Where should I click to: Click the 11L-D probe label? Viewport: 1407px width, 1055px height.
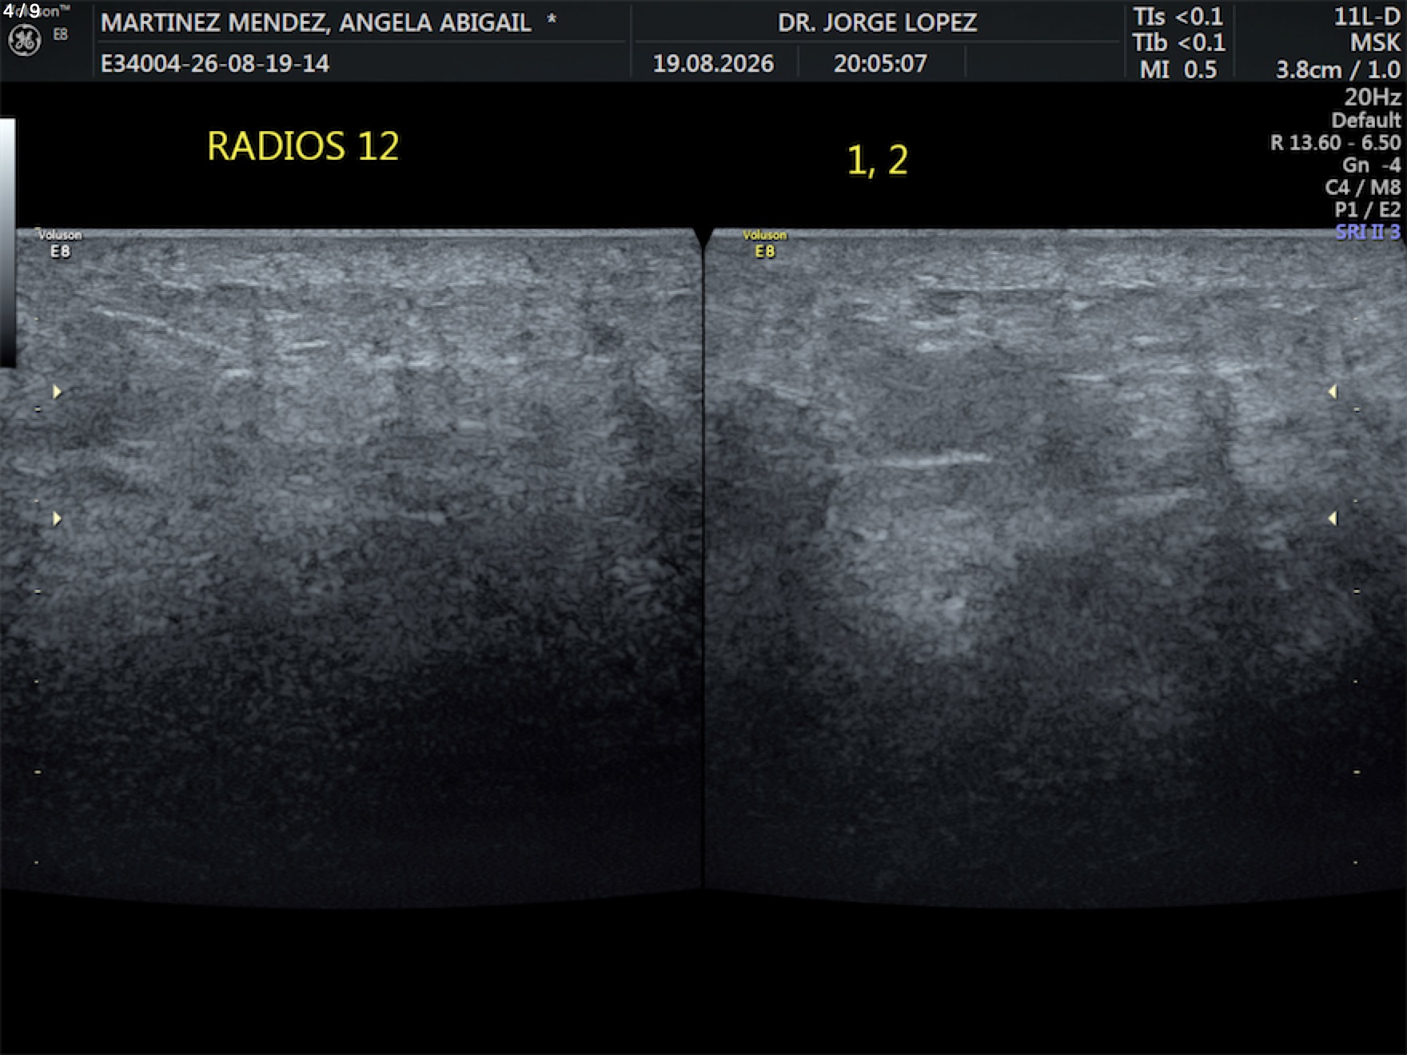[x=1367, y=17]
